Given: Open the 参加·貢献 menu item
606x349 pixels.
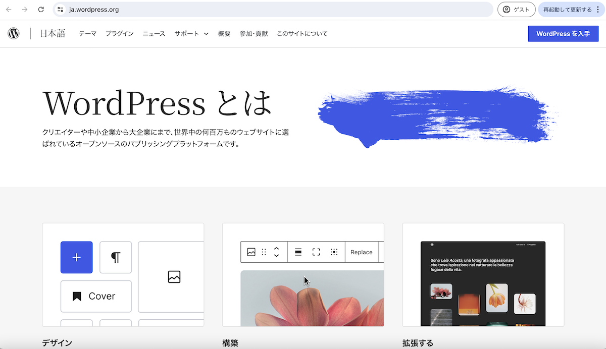Looking at the screenshot, I should pyautogui.click(x=254, y=34).
